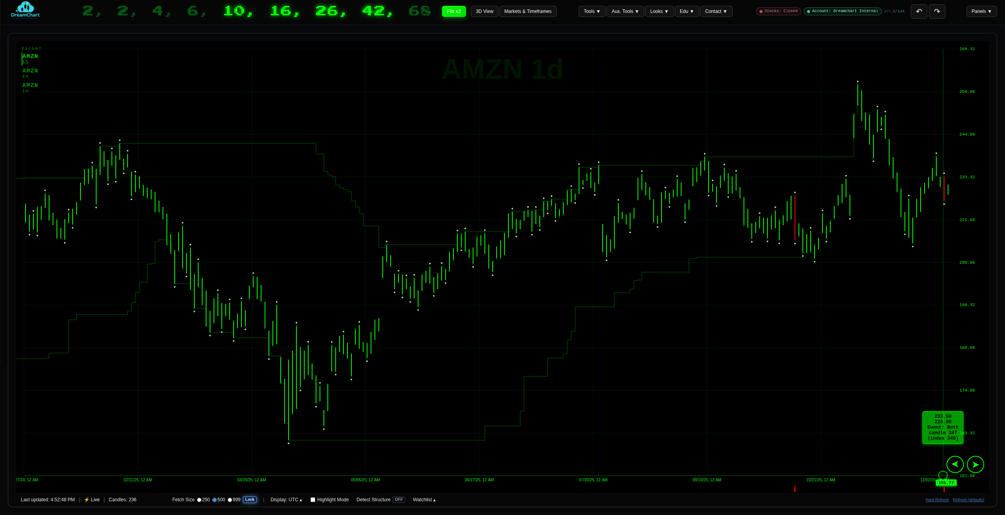Open the Tools dropdown menu
1005x515 pixels.
[x=592, y=11]
